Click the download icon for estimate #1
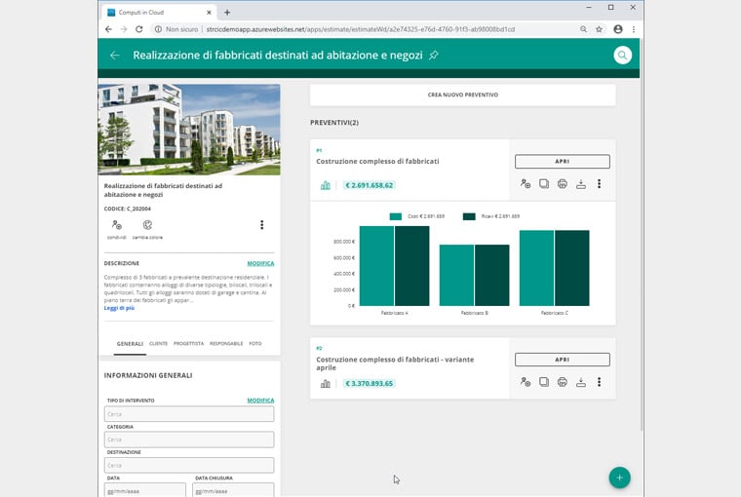 click(x=581, y=184)
